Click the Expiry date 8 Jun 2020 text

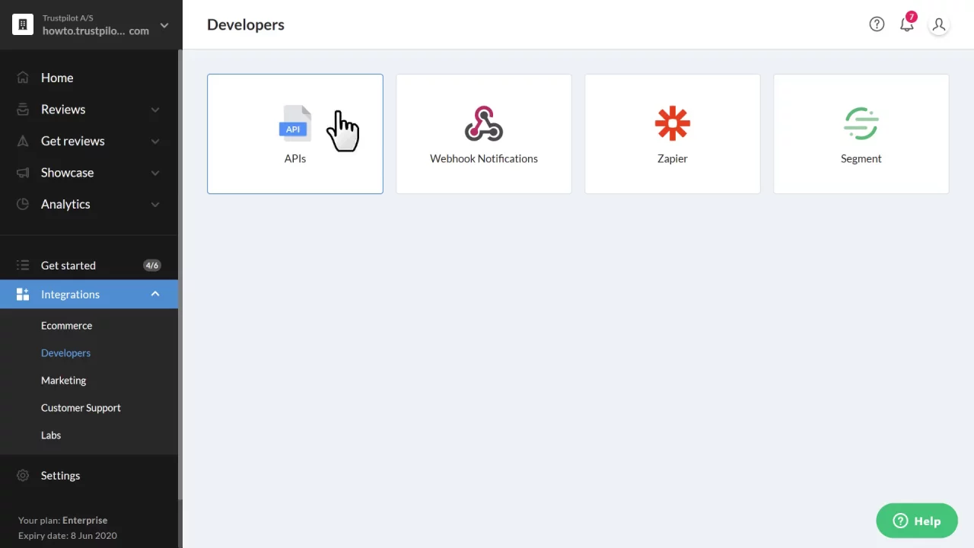pos(68,536)
